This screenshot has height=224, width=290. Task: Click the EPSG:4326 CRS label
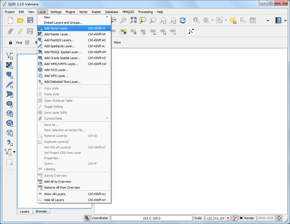[266, 218]
